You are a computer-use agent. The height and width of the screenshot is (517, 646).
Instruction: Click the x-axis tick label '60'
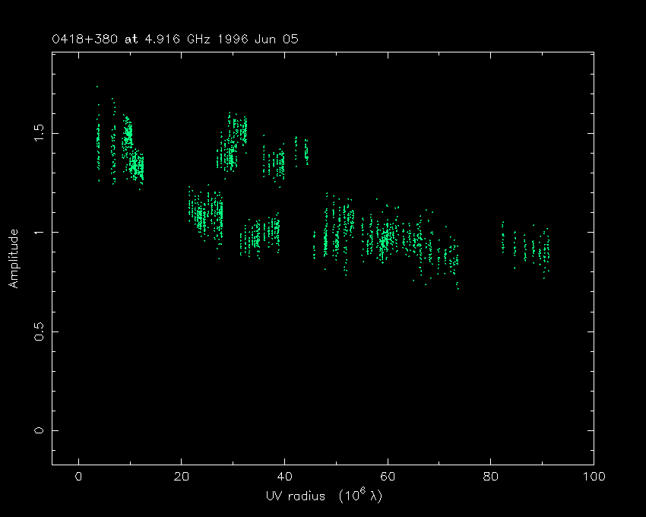pos(388,477)
